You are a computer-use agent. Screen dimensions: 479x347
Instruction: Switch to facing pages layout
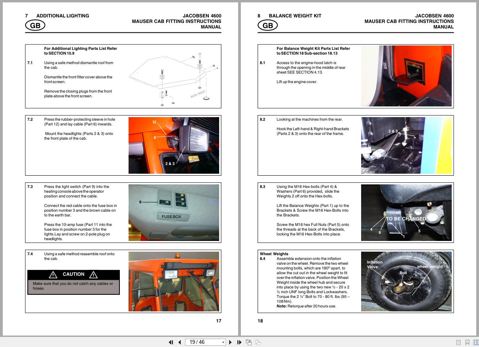click(x=475, y=342)
